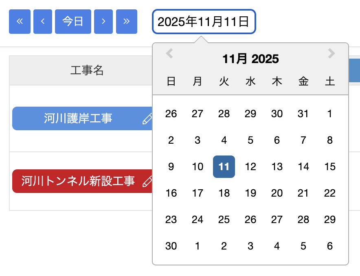Click the double left arrow jump-back button
Viewport: 360px width, 276px height.
pos(20,22)
